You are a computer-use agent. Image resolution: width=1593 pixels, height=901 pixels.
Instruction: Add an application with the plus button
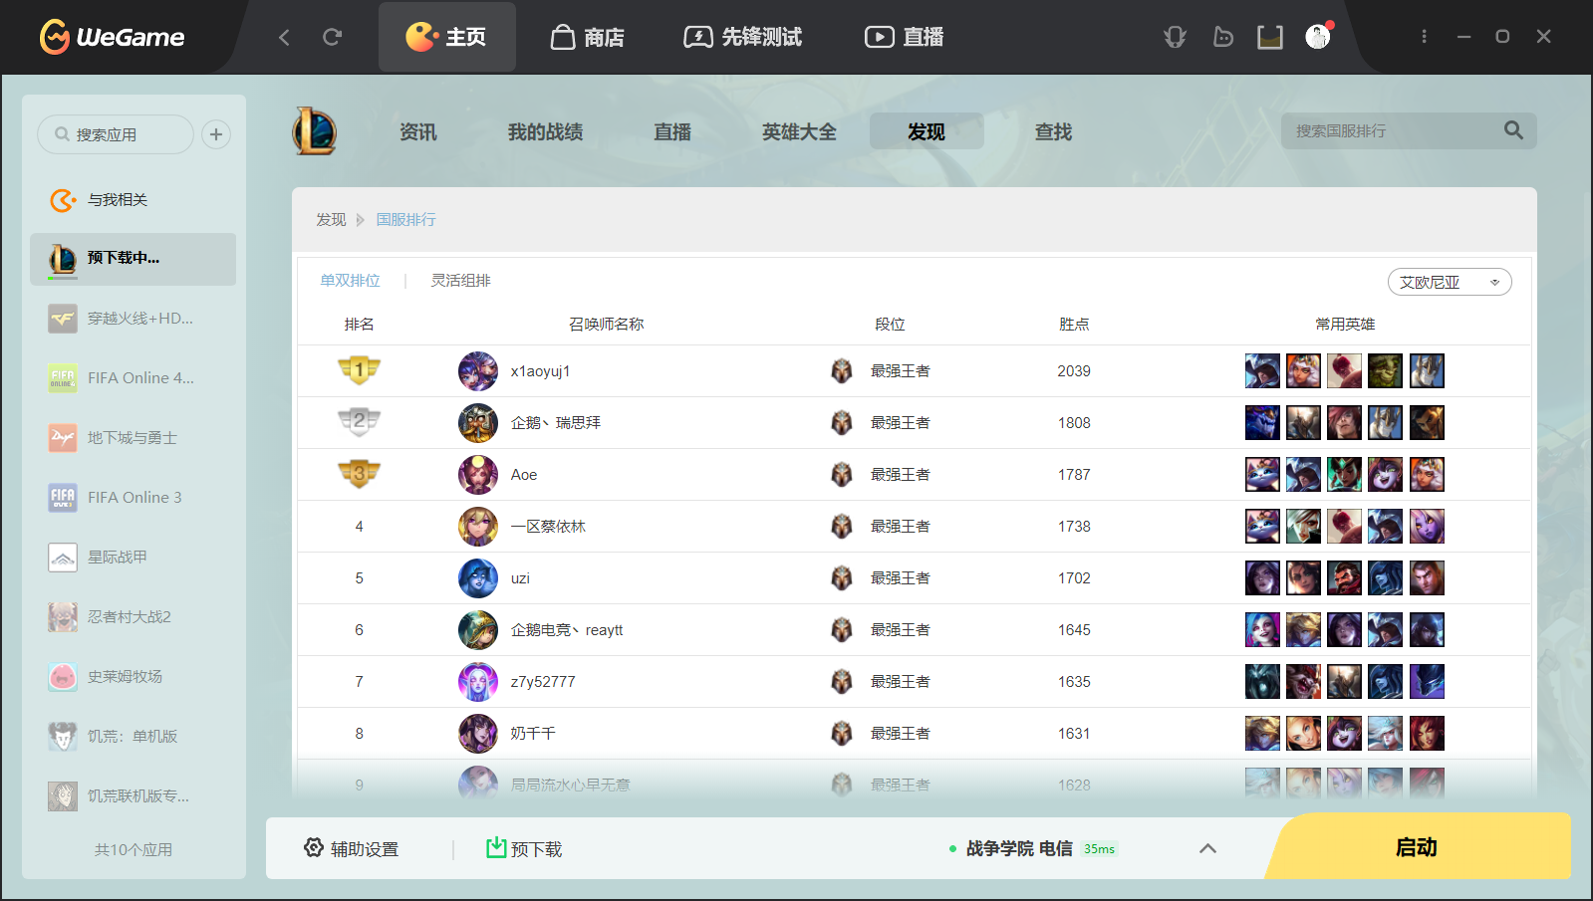[216, 134]
